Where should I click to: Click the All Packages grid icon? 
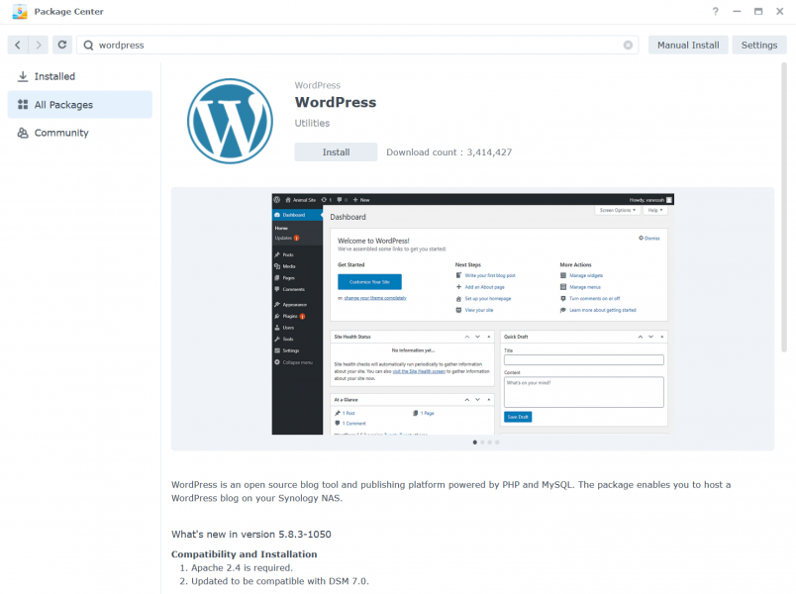pos(24,104)
